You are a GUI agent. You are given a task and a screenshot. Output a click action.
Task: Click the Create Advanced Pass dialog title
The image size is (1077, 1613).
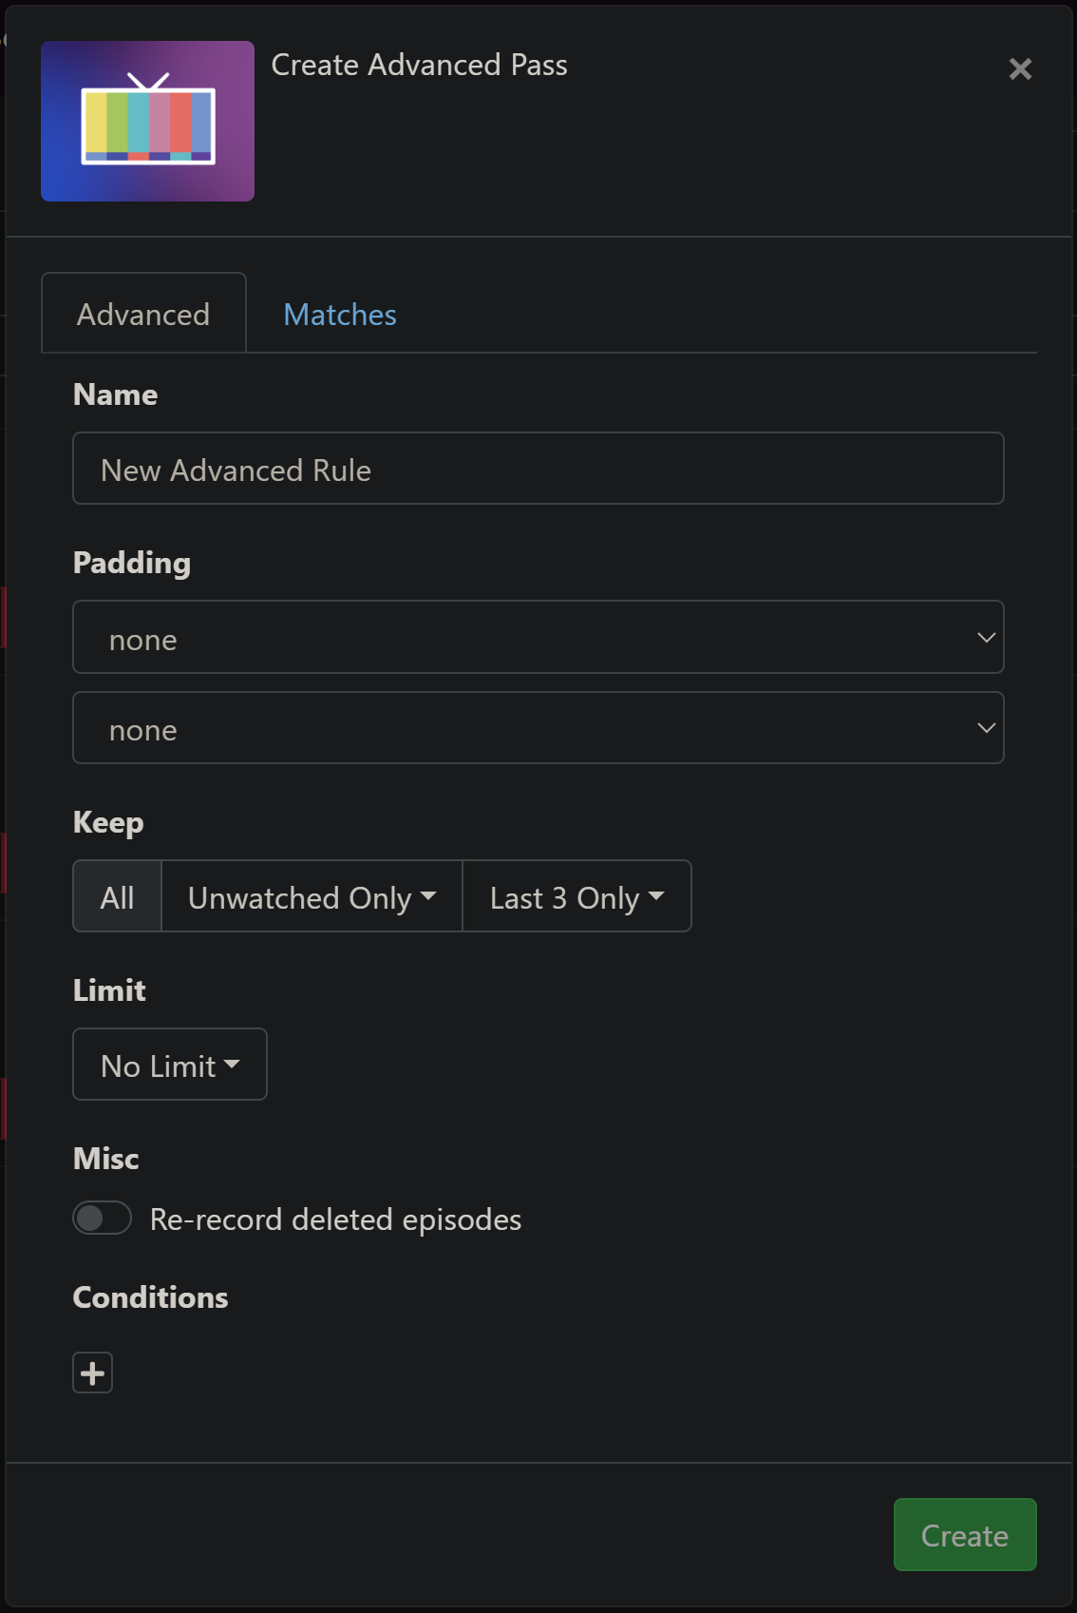[x=419, y=65]
